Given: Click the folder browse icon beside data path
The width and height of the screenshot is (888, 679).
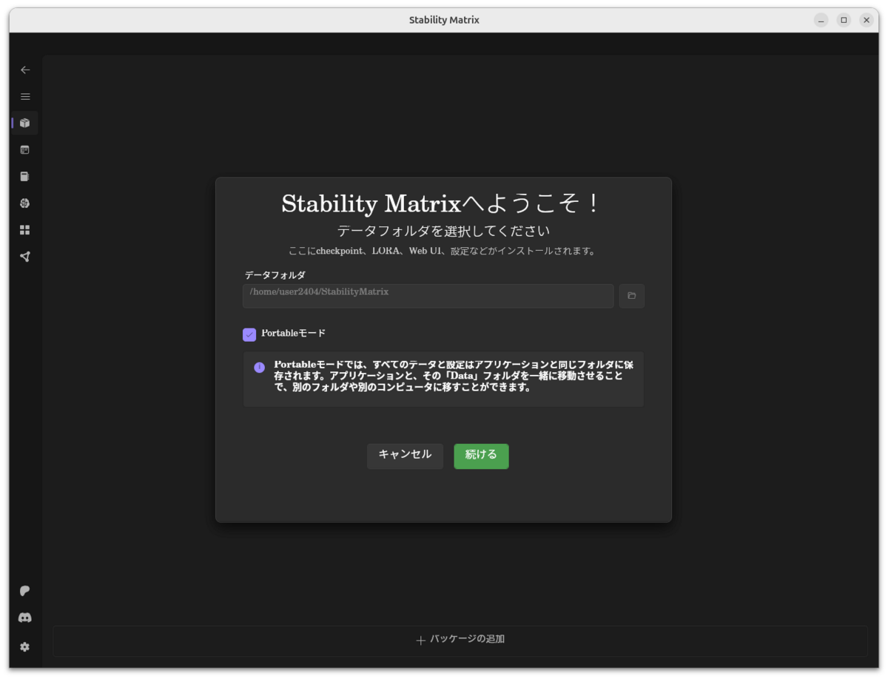Looking at the screenshot, I should pyautogui.click(x=632, y=296).
